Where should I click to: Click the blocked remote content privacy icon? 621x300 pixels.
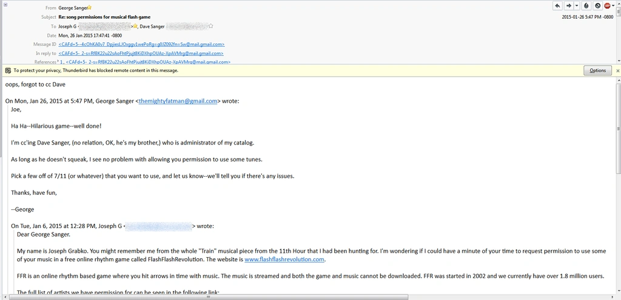(7, 70)
